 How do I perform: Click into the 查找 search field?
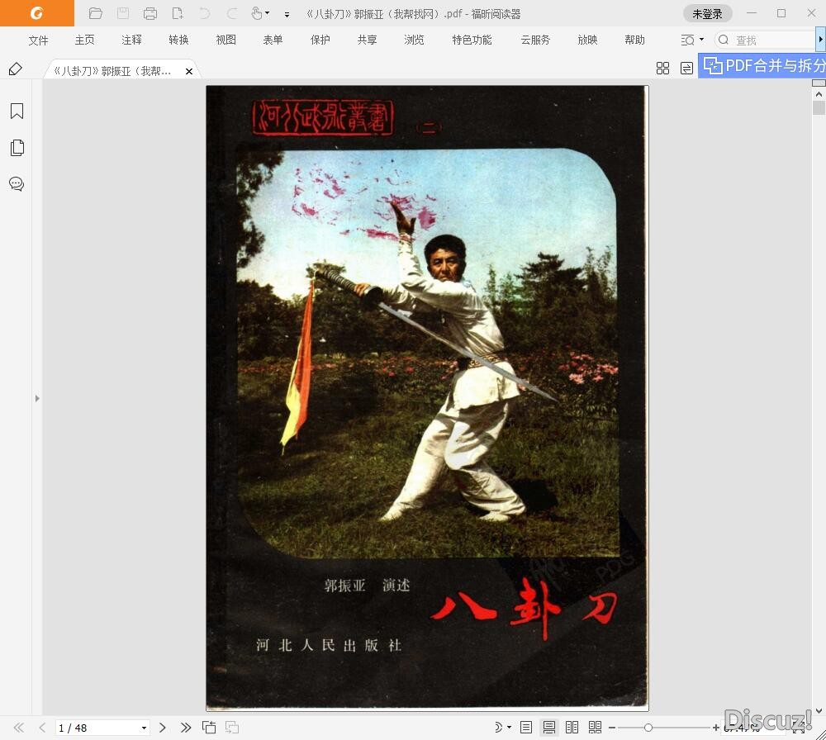pyautogui.click(x=767, y=40)
